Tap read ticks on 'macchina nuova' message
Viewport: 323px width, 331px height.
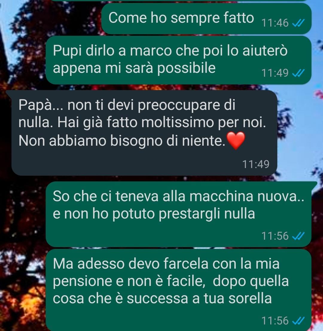298,236
